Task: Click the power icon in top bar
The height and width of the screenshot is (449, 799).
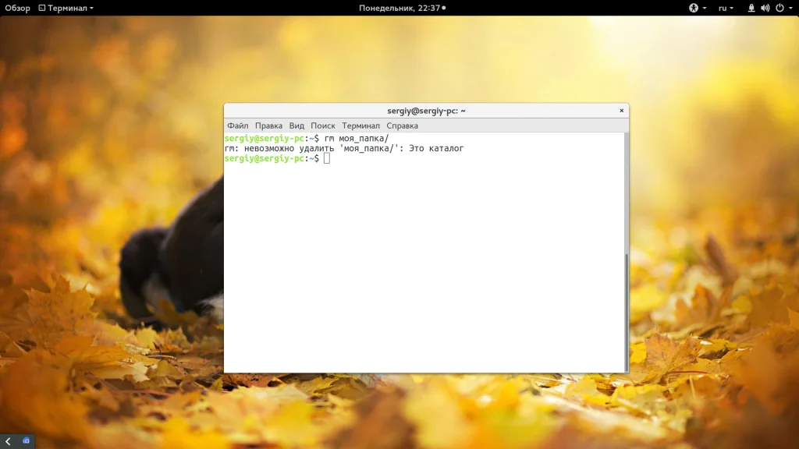Action: pyautogui.click(x=778, y=8)
